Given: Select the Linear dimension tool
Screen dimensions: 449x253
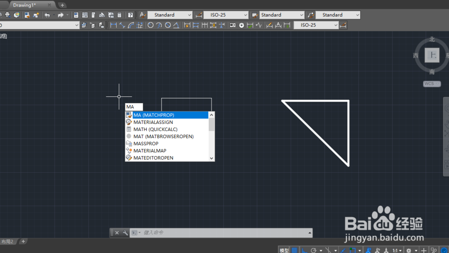Looking at the screenshot, I should [x=114, y=25].
